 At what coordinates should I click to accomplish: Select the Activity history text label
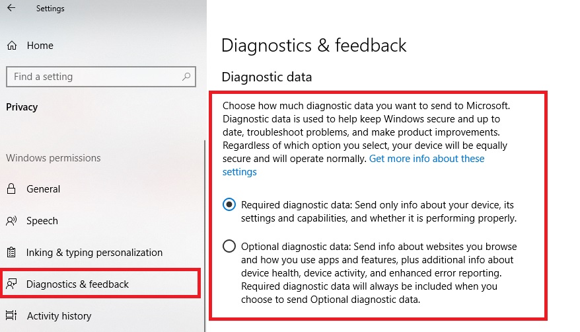pos(59,316)
